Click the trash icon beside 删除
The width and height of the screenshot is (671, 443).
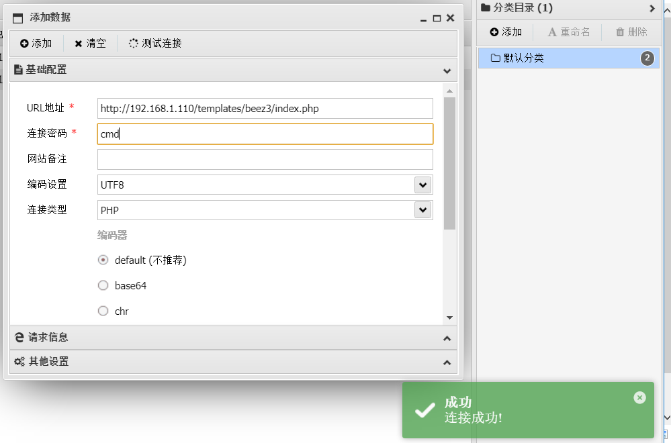(620, 32)
